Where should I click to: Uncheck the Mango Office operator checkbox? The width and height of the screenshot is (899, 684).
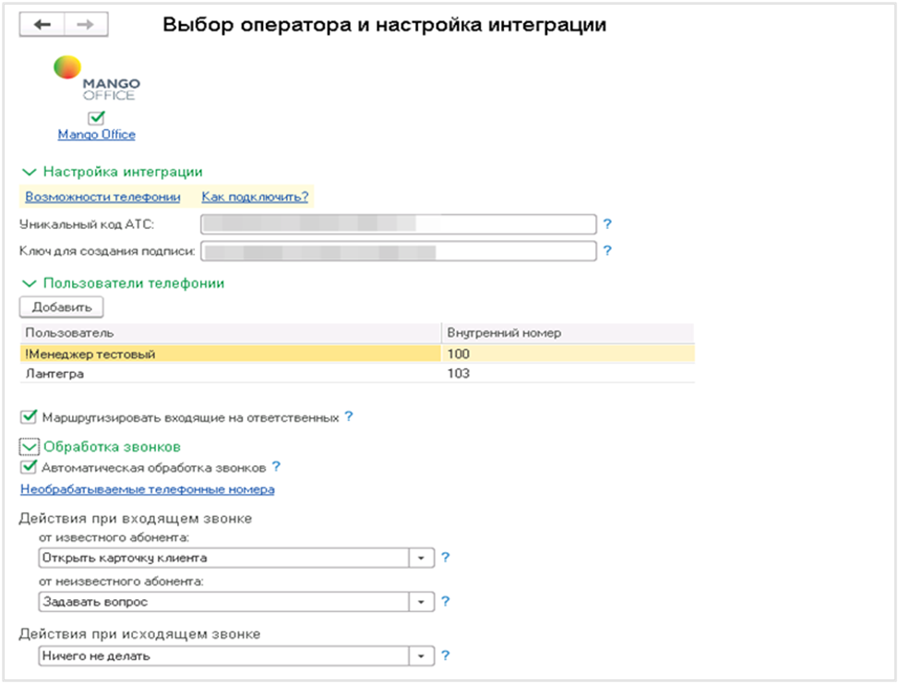[x=96, y=118]
